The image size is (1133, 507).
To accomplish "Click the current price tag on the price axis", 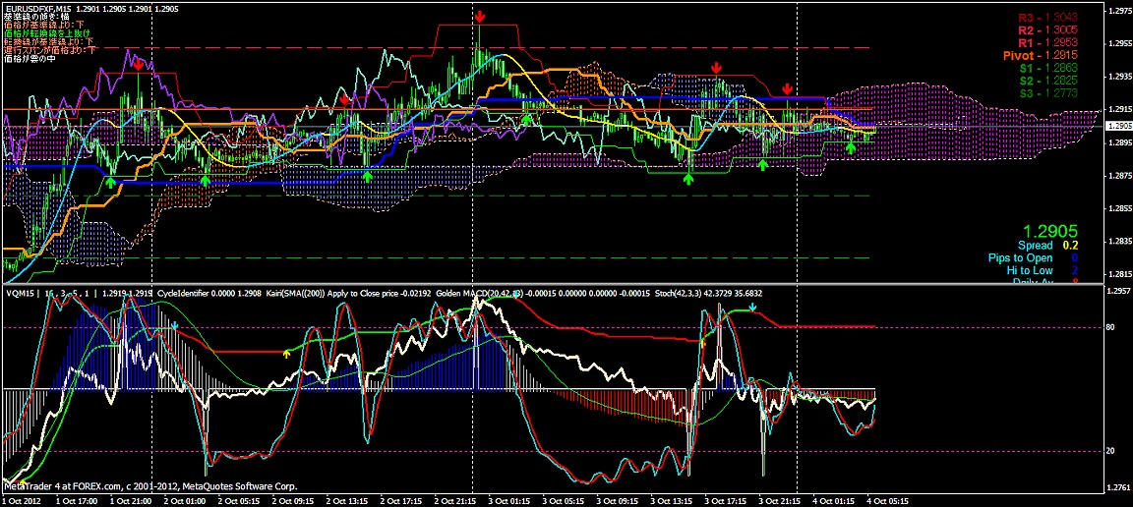I will tap(1118, 126).
